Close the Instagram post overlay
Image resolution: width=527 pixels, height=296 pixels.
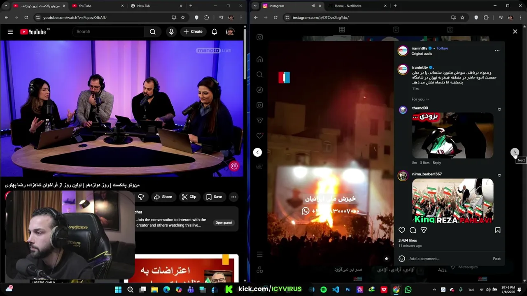click(x=515, y=31)
